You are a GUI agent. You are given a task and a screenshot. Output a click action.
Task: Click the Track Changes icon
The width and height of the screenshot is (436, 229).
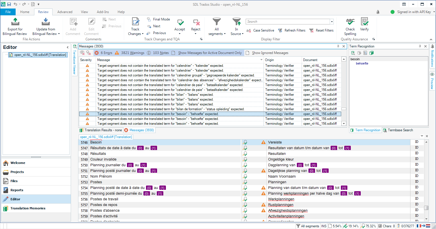point(135,22)
